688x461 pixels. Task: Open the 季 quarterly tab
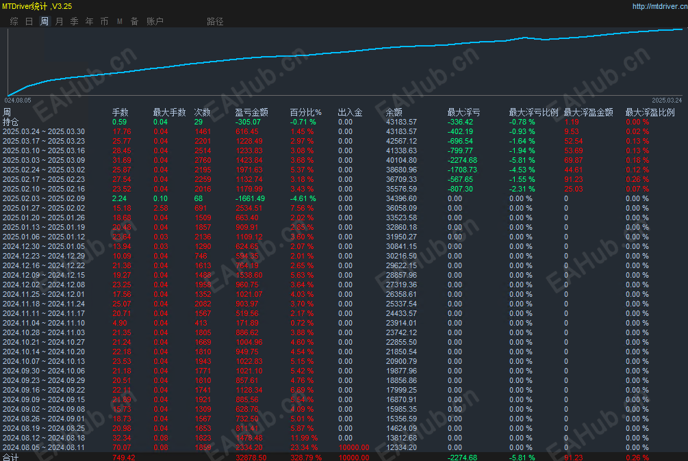pyautogui.click(x=74, y=21)
